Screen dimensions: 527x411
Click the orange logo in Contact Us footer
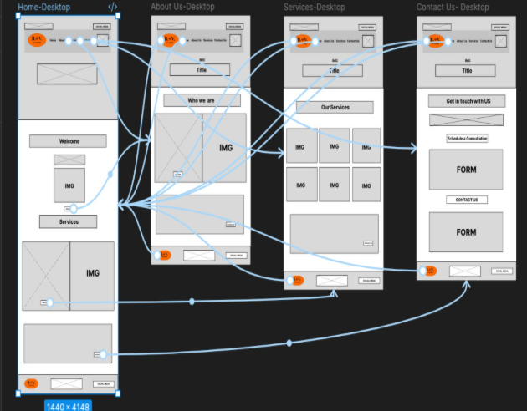[x=430, y=271]
